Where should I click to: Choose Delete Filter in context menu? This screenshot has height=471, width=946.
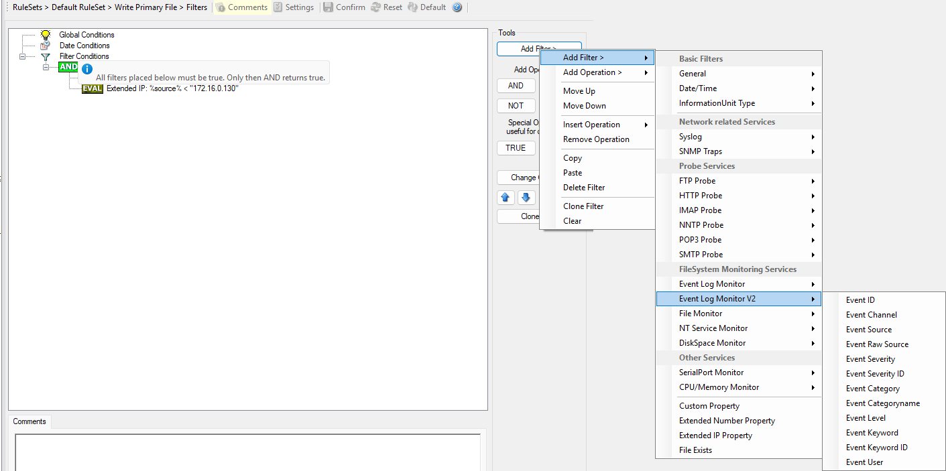597,188
